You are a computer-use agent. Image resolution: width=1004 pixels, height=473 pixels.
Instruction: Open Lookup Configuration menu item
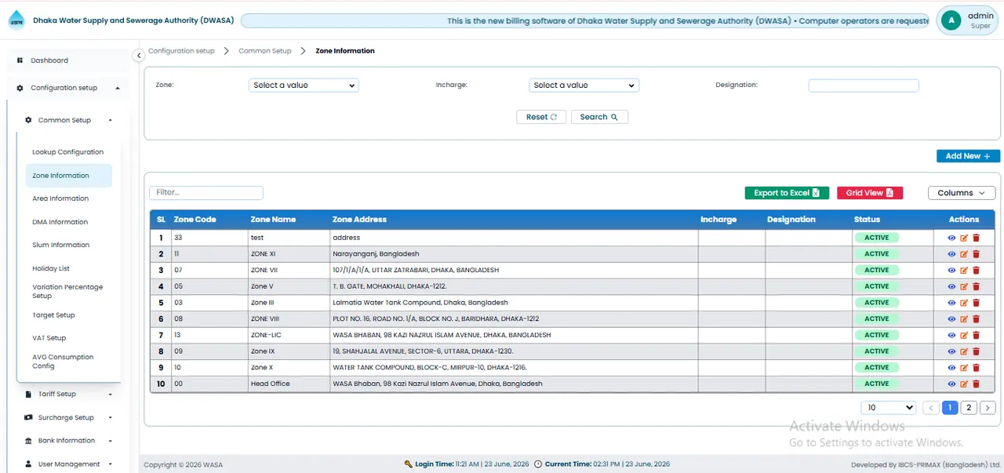pos(68,152)
